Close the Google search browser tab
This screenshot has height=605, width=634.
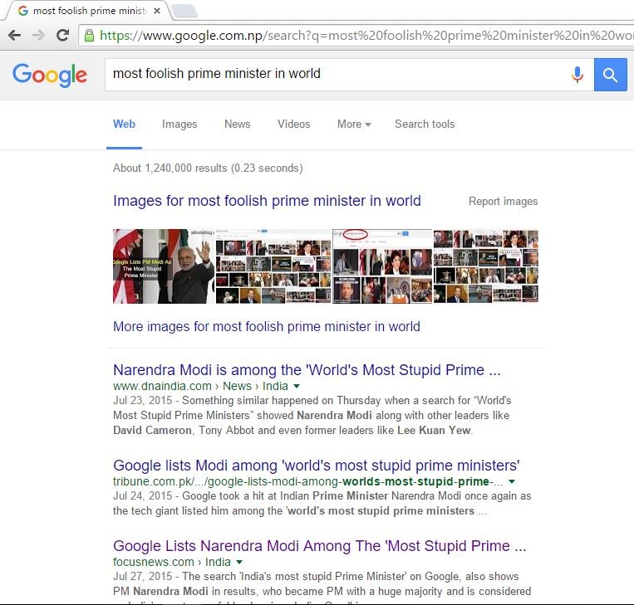point(157,11)
